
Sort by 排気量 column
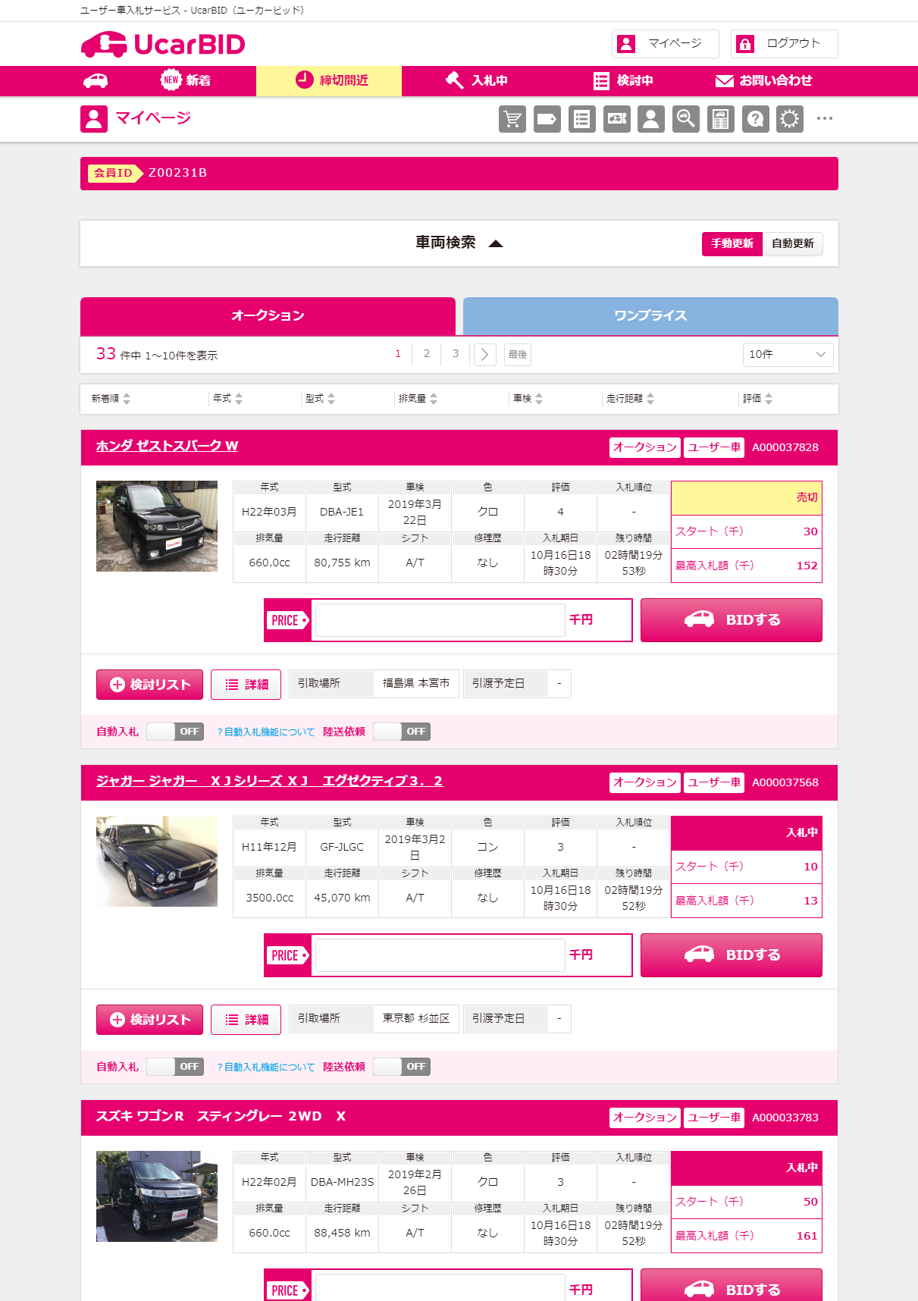[418, 399]
